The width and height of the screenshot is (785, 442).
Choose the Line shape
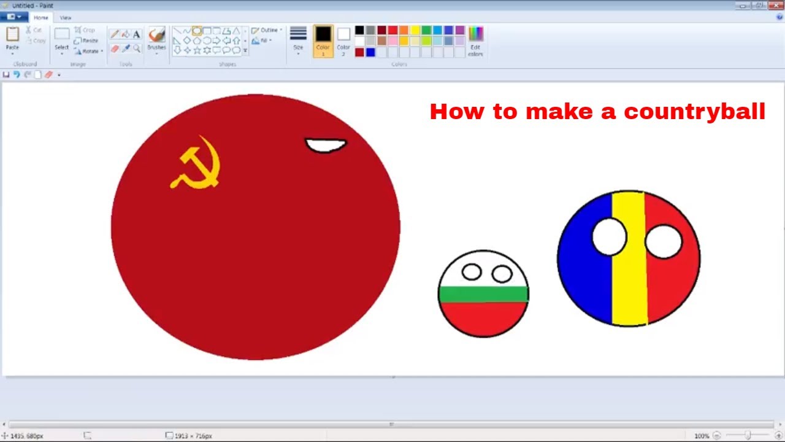pos(177,31)
